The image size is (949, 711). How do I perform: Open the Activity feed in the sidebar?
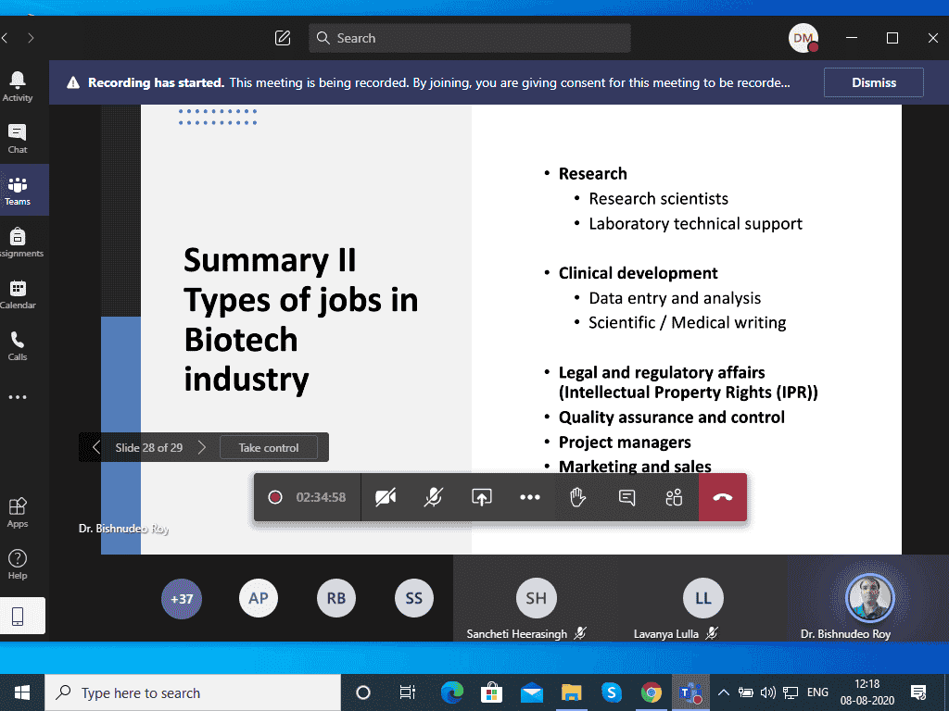point(18,86)
